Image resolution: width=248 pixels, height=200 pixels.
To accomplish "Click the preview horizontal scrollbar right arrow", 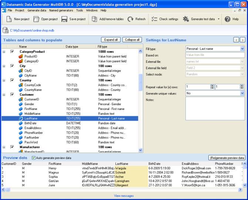I will pos(240,190).
